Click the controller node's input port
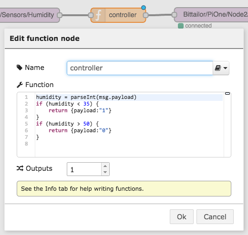 tap(91, 15)
